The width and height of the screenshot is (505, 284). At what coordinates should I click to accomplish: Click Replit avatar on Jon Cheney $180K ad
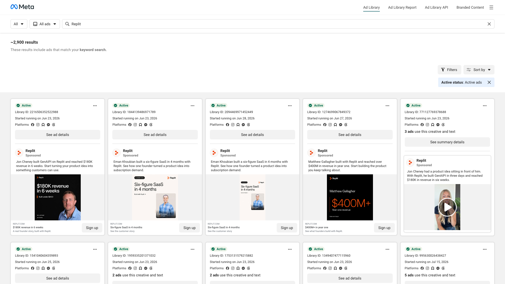[x=19, y=153]
